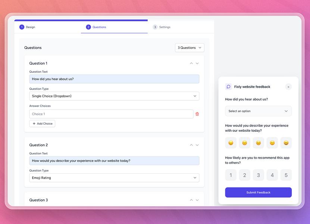Screen dimensions: 310x224
Task: Move Question 2 up with chevron arrow
Action: click(191, 145)
